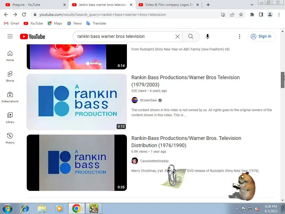Image resolution: width=285 pixels, height=214 pixels.
Task: Open the 0:25 Rankin Bass video thumbnail
Action: click(x=77, y=163)
